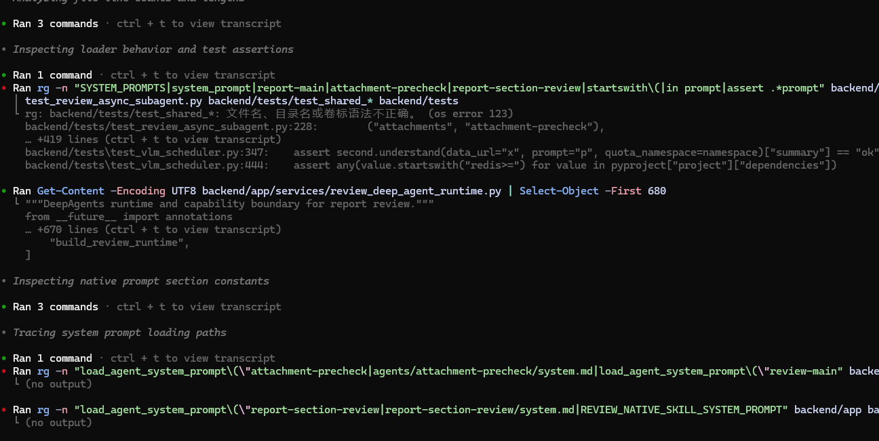Open the test_vlm_scheduler.py:444 result line

(x=431, y=165)
